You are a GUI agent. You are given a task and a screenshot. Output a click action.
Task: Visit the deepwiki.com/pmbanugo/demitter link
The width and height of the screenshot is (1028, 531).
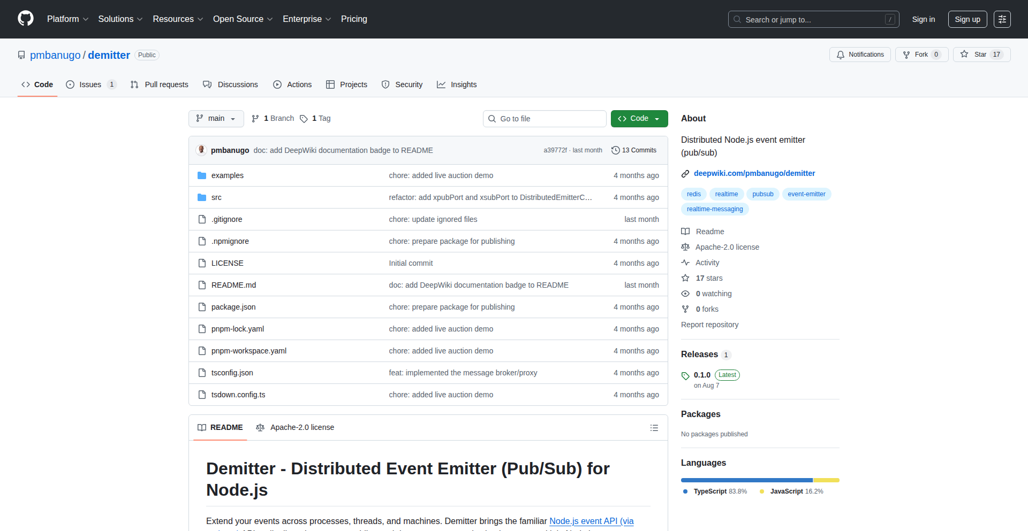coord(754,173)
